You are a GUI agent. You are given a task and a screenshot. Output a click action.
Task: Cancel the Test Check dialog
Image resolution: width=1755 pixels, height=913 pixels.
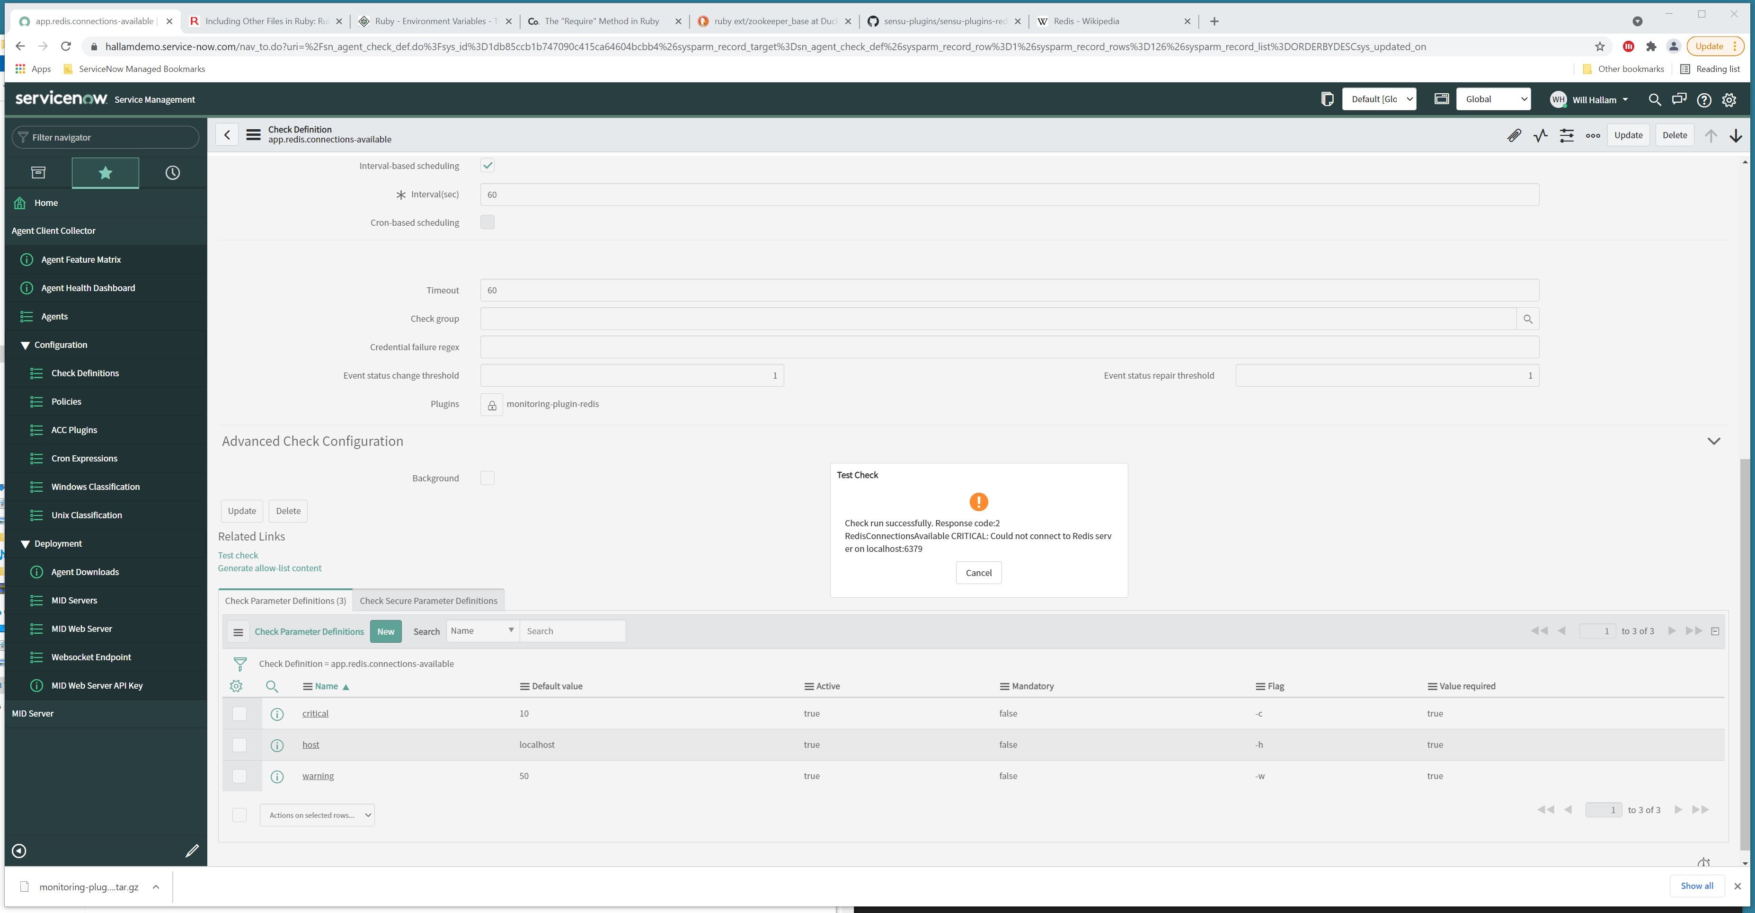[x=978, y=572]
